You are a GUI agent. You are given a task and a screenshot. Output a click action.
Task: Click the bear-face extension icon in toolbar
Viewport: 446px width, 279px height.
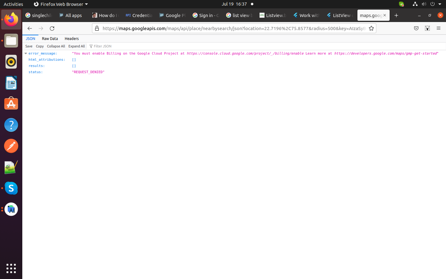(427, 28)
